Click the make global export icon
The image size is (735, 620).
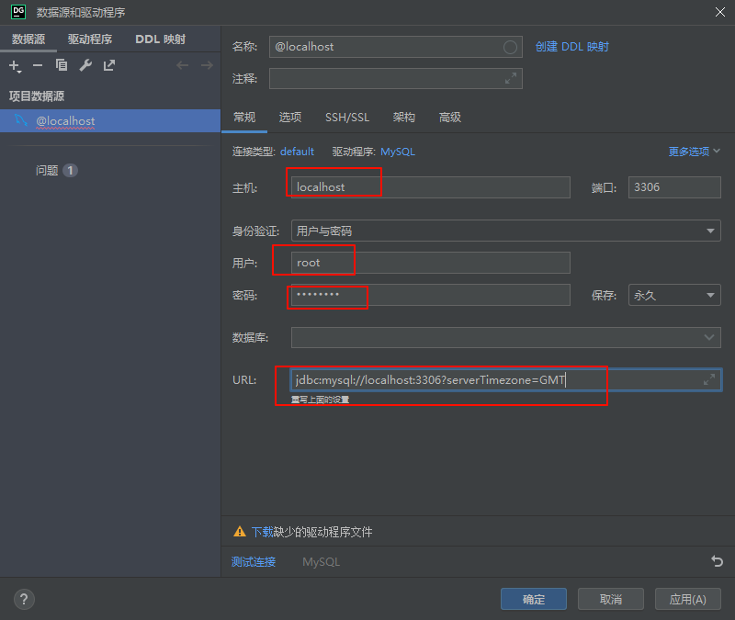click(x=109, y=65)
